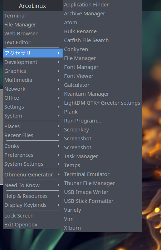Expand the Graphics submenu arrow

[59, 71]
